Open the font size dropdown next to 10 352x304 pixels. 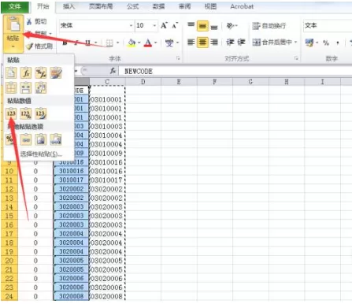[154, 25]
